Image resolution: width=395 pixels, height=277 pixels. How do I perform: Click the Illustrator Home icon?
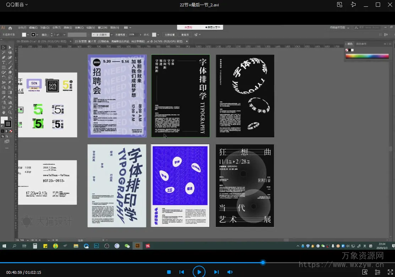pos(10,28)
